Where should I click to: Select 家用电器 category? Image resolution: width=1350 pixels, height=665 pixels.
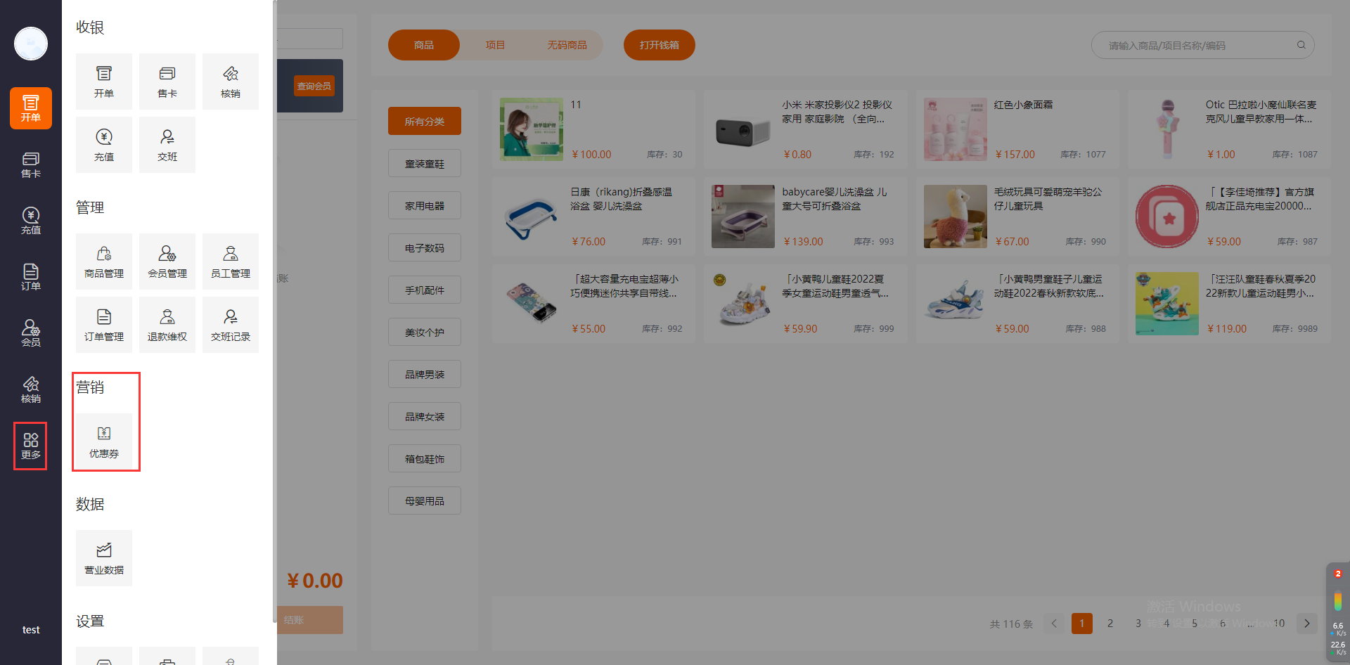coord(425,205)
